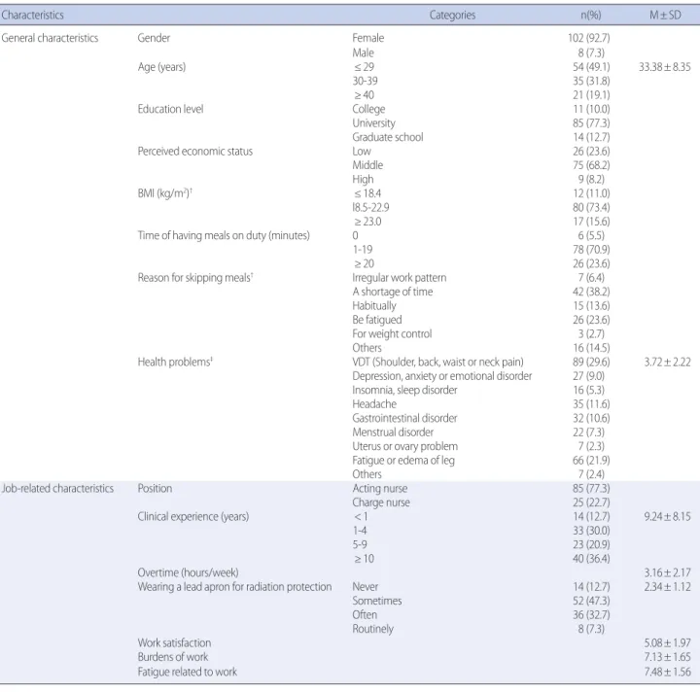Click the 'Headache' category
Viewport: 700px width, 692px height.
(x=374, y=404)
